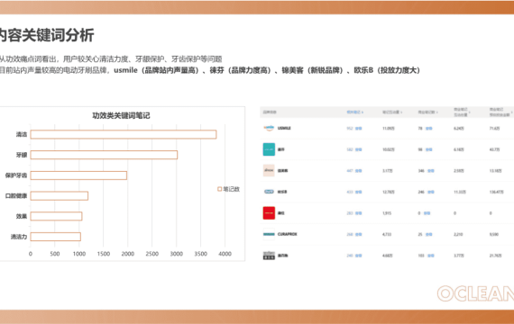The image size is (514, 324).
Task: Click the blue oval Oral-B logo
Action: coord(269,192)
